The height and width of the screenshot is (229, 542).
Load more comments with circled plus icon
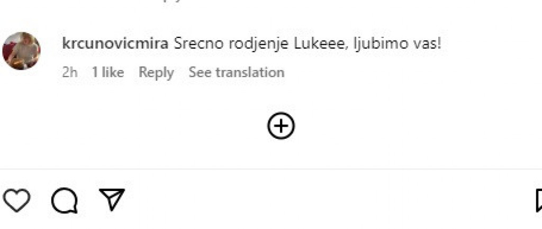[x=281, y=126]
